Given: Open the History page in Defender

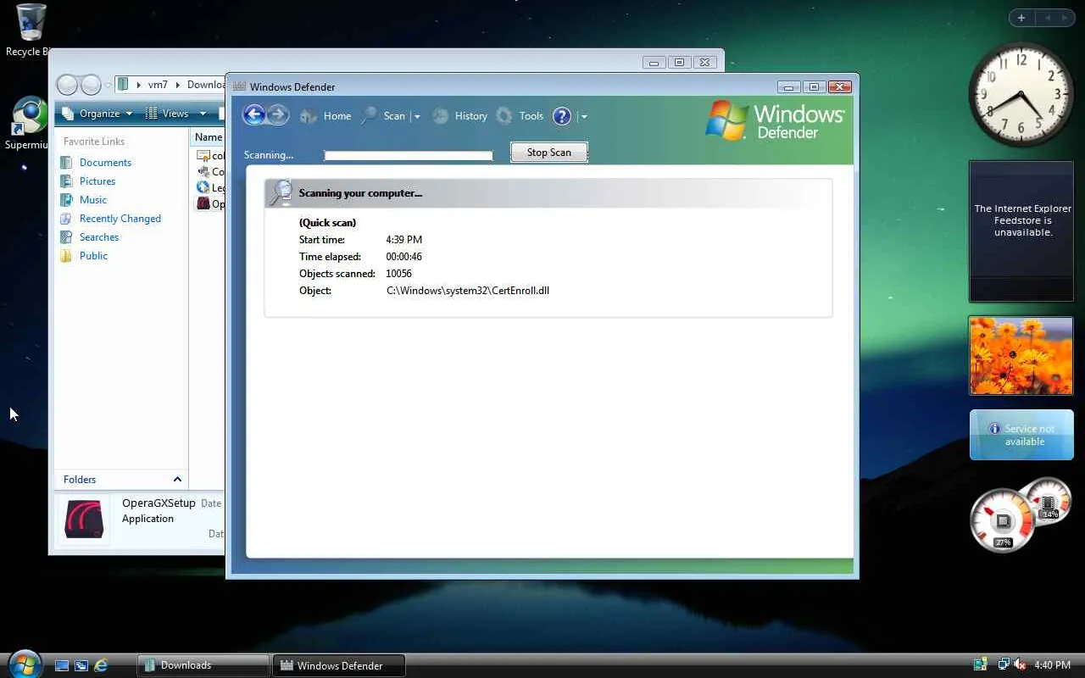Looking at the screenshot, I should pos(459,116).
